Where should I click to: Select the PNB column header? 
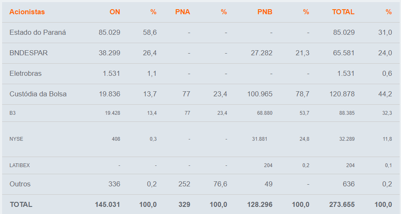click(x=265, y=12)
